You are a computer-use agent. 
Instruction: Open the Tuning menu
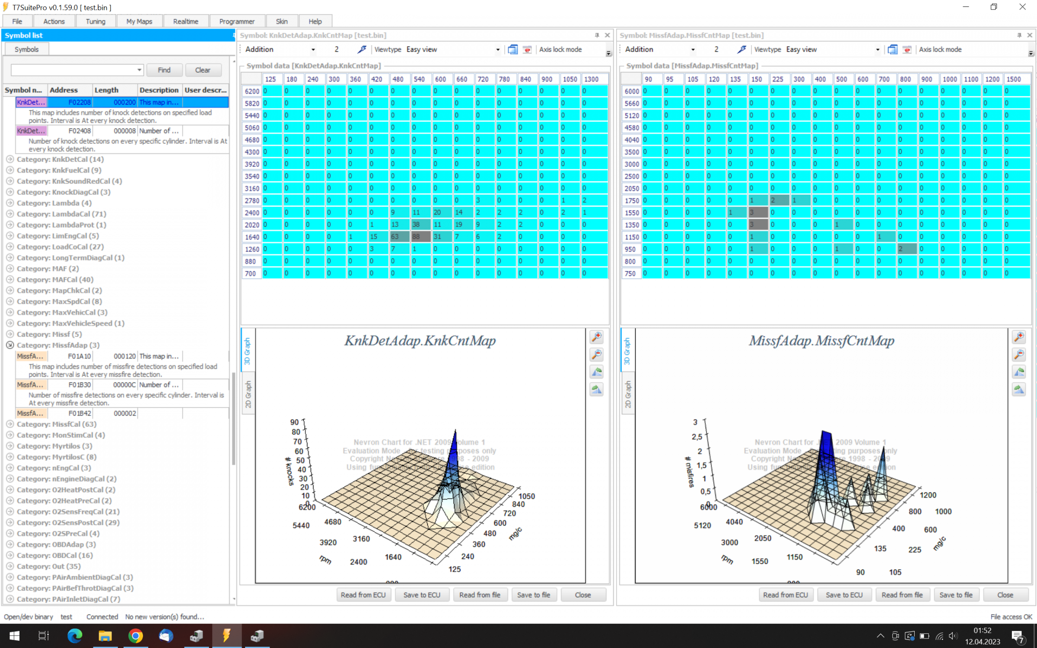tap(95, 21)
